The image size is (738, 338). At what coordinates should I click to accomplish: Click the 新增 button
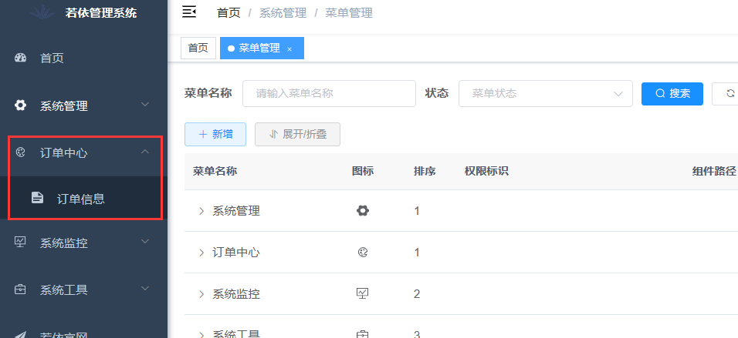click(x=215, y=134)
